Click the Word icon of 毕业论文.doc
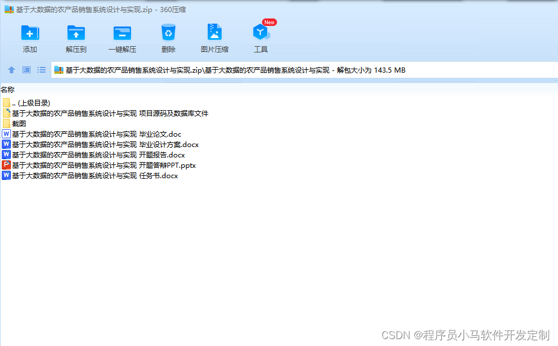Image resolution: width=558 pixels, height=346 pixels. point(6,134)
